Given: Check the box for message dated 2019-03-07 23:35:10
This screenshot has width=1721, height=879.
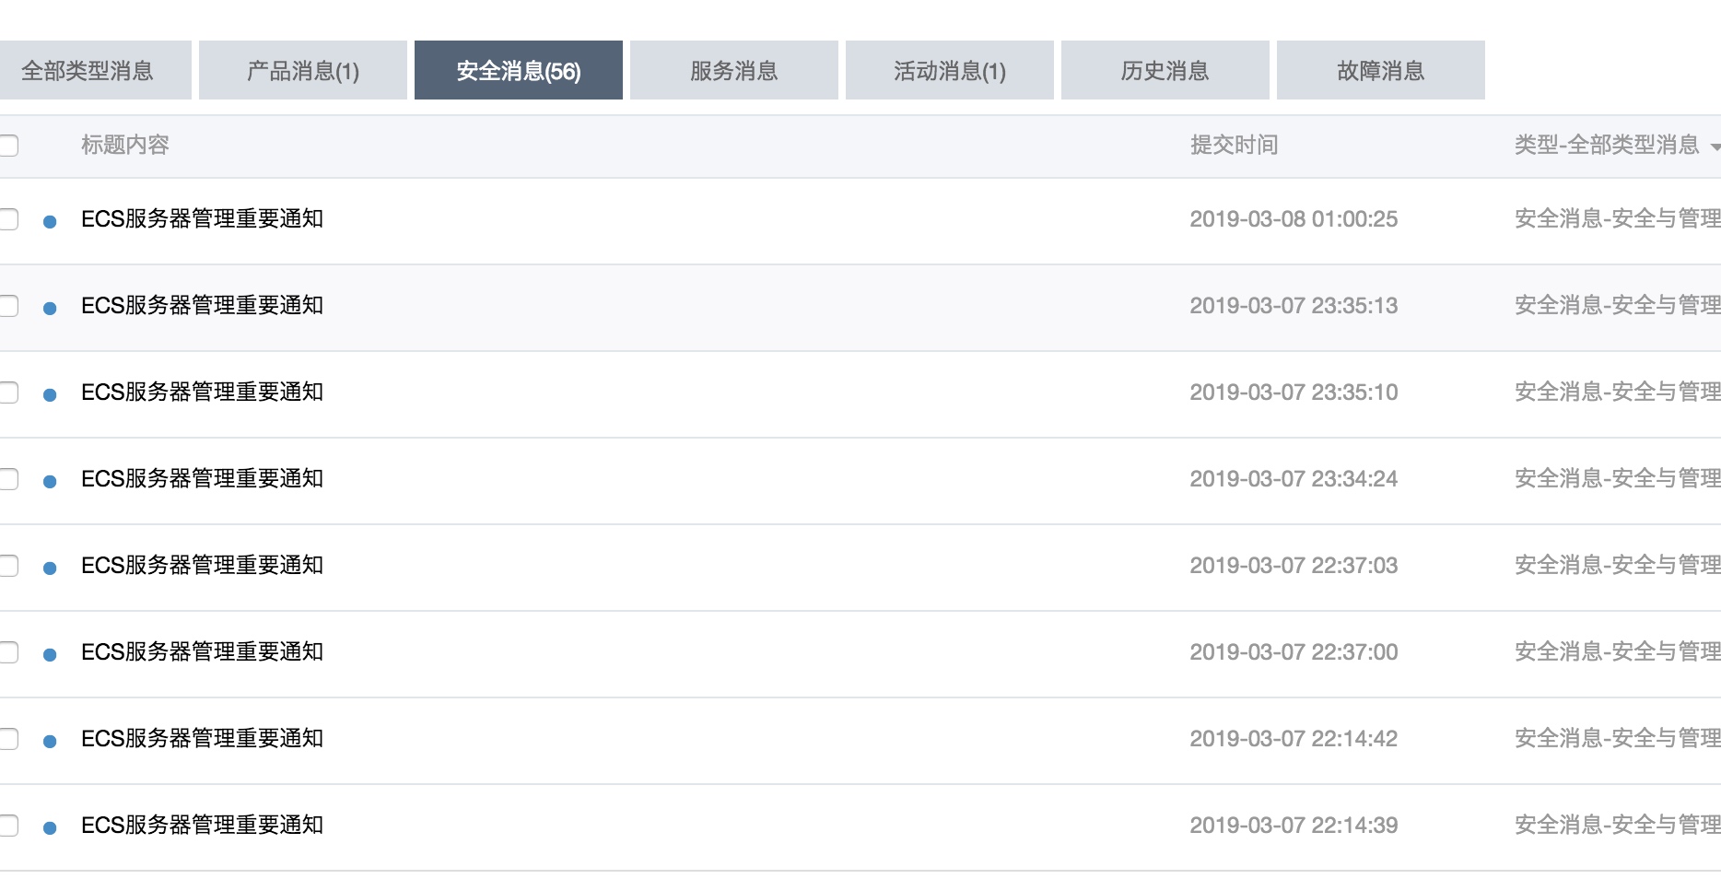Looking at the screenshot, I should (8, 393).
